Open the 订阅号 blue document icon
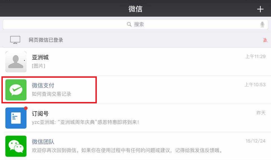 16,118
